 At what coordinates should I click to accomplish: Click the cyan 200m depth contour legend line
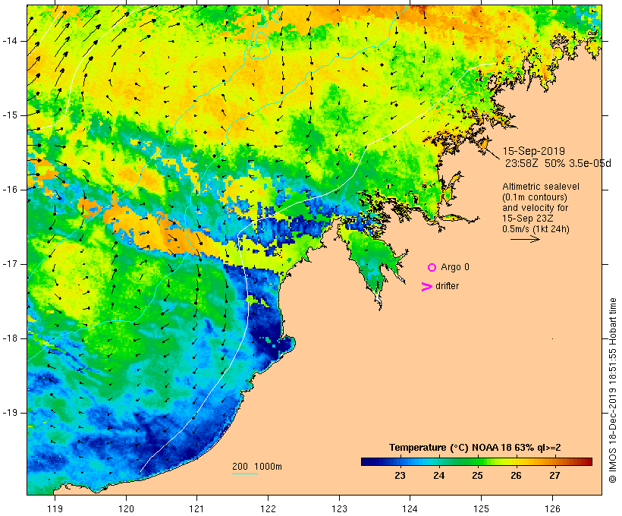[245, 474]
